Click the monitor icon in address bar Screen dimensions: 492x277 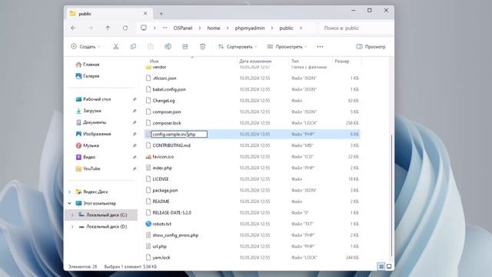click(144, 28)
